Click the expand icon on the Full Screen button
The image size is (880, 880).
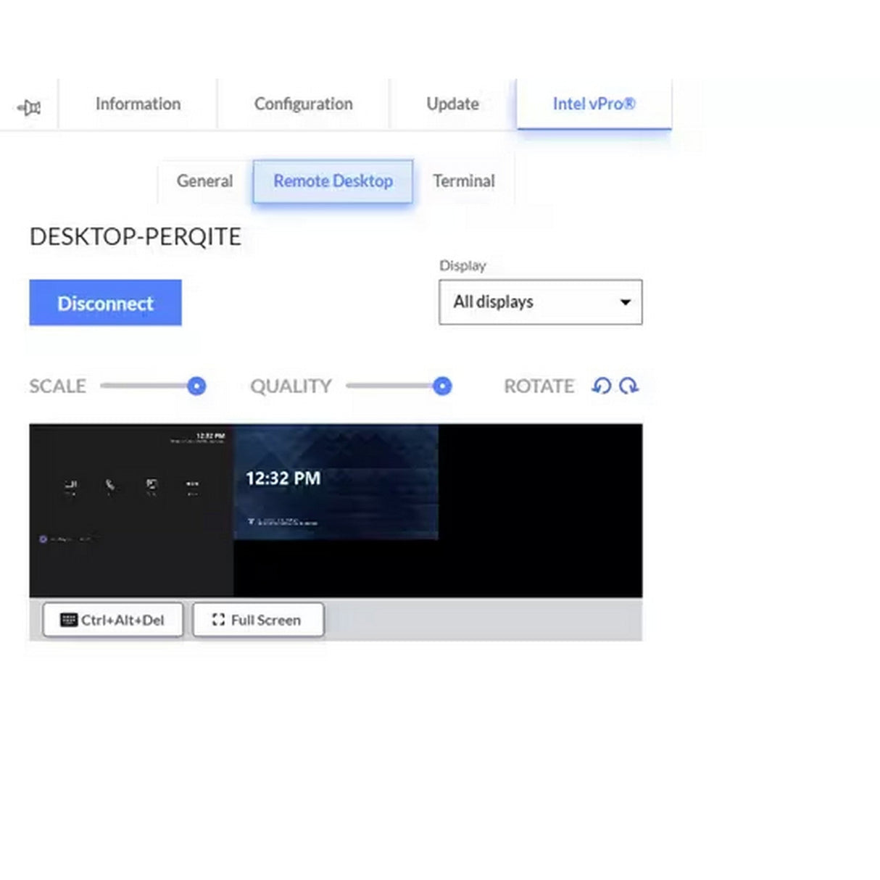click(x=218, y=620)
